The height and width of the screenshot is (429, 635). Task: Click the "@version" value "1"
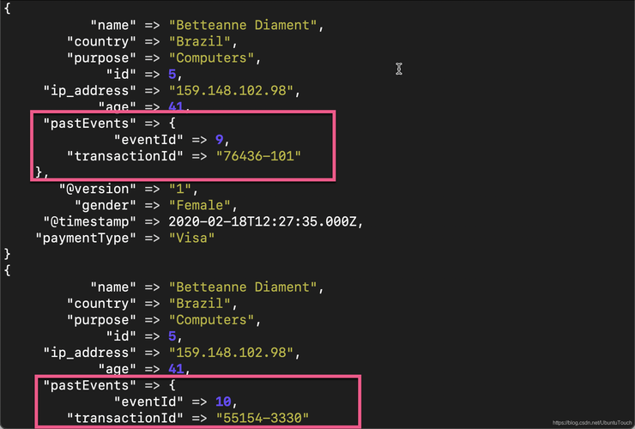tap(180, 189)
